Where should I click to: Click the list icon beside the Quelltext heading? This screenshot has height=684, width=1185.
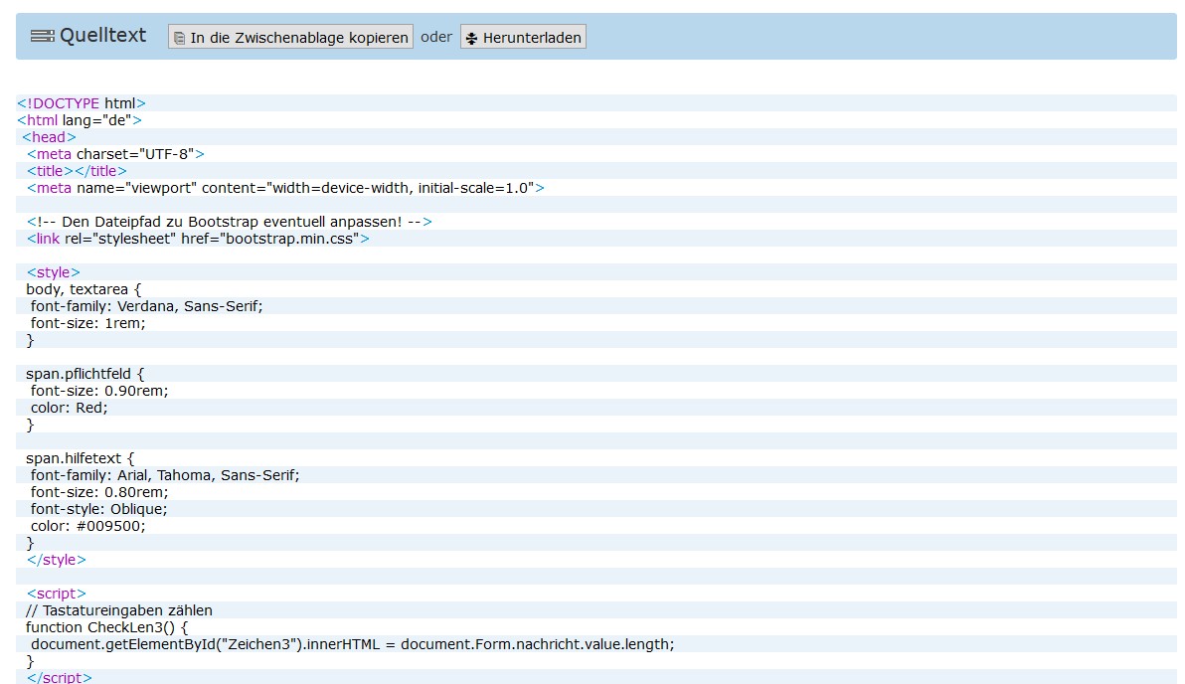pos(42,36)
